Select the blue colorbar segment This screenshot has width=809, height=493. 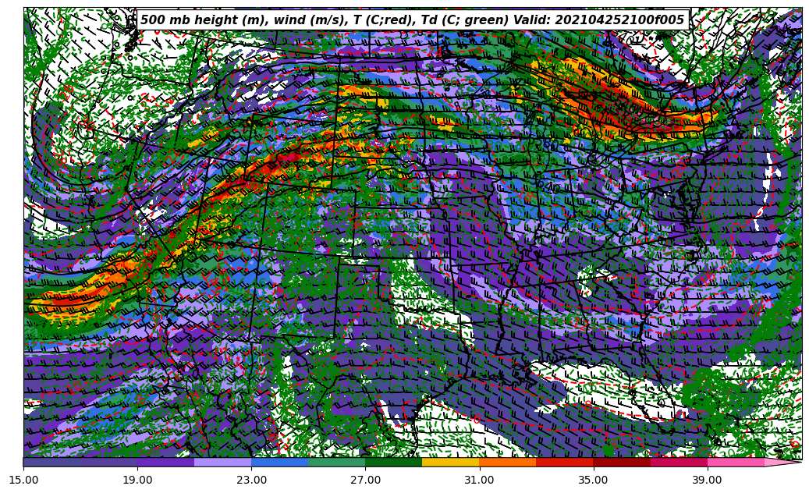click(279, 462)
